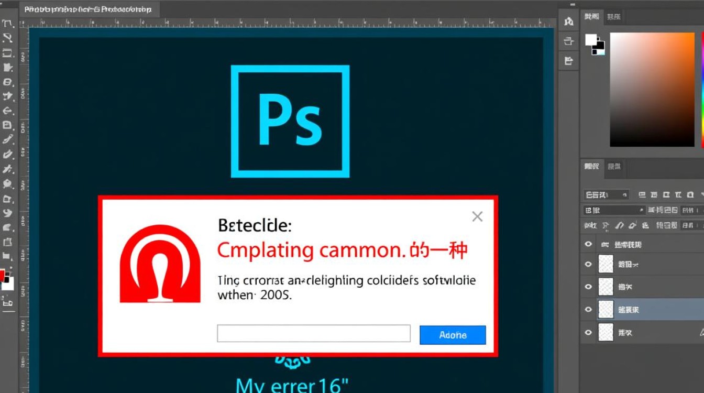The height and width of the screenshot is (393, 704).
Task: Hide the top group layer using eye icon
Action: click(588, 244)
